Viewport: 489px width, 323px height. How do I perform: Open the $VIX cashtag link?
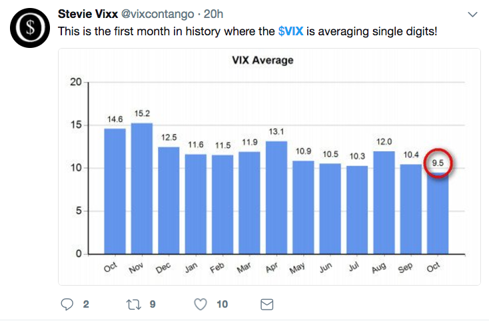click(290, 31)
